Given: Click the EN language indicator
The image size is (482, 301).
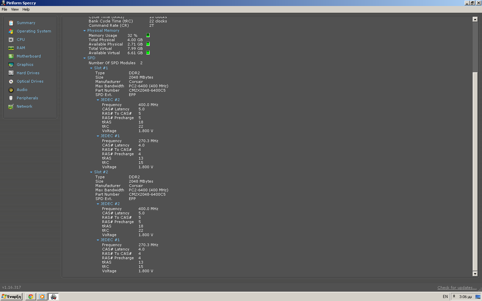Looking at the screenshot, I should (445, 297).
